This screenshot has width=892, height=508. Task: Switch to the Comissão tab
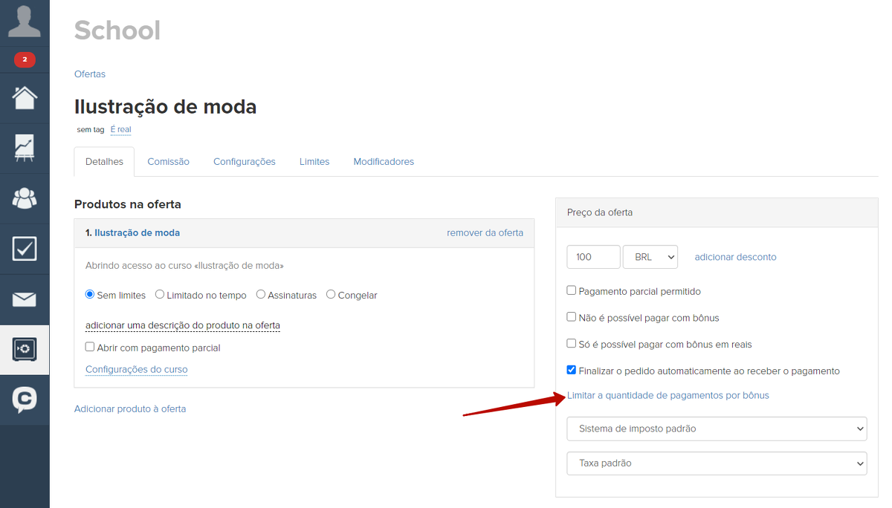168,161
